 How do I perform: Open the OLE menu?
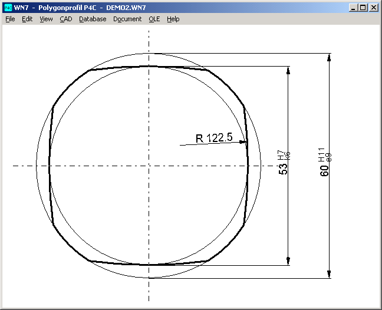154,19
